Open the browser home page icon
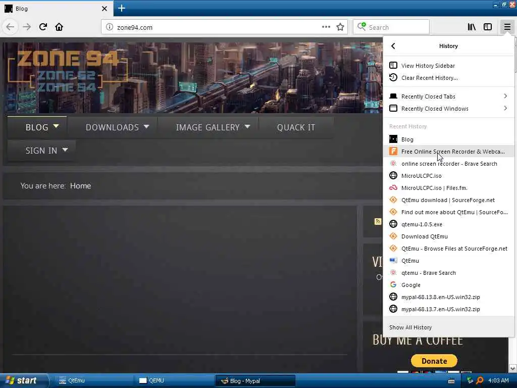 click(x=59, y=27)
